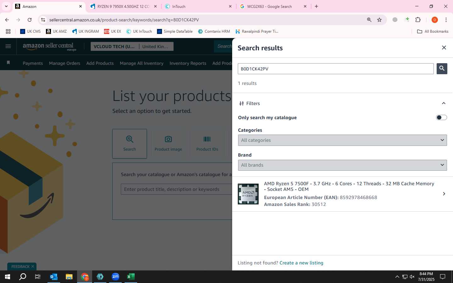The width and height of the screenshot is (453, 283).
Task: Click the zoom magnifier icon in address bar
Action: point(369,20)
